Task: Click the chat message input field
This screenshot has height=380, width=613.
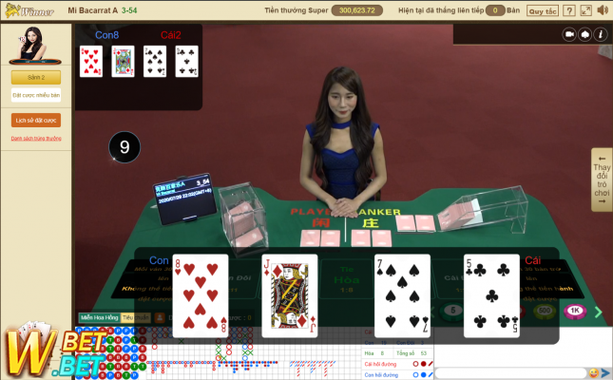Action: pyautogui.click(x=510, y=373)
